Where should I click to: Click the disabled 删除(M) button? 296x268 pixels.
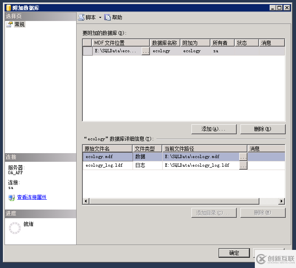point(263,213)
